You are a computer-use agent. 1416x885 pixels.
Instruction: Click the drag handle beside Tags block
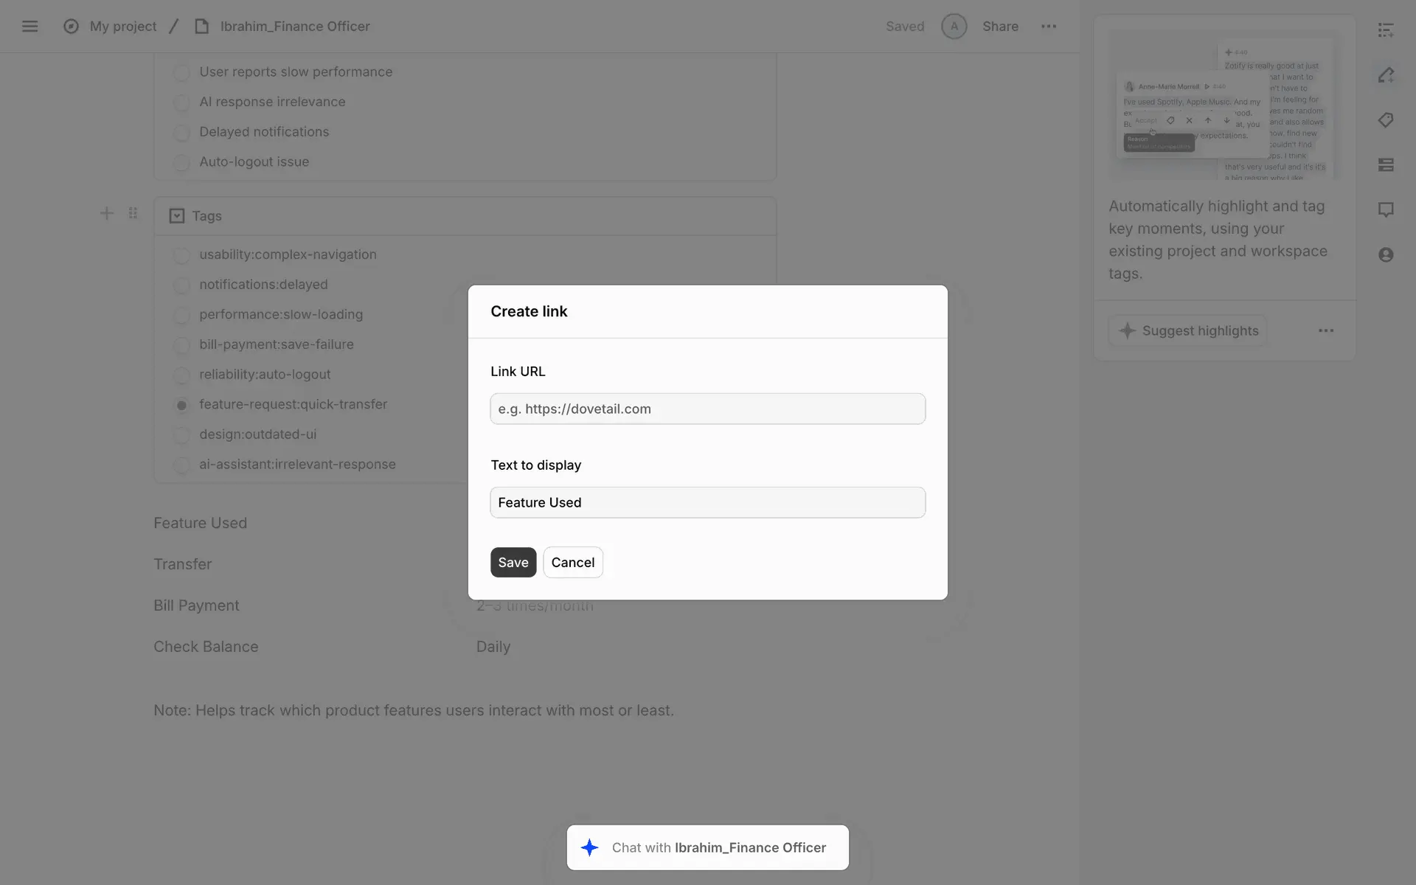pos(133,214)
